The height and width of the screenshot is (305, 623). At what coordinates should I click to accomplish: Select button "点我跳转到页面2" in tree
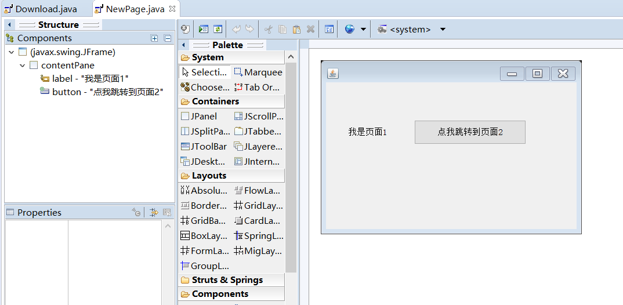pos(102,92)
